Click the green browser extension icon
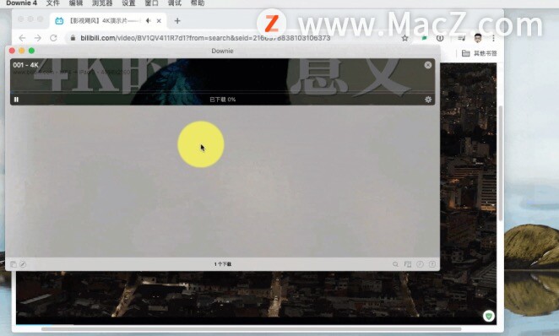The image size is (559, 336). [x=424, y=38]
